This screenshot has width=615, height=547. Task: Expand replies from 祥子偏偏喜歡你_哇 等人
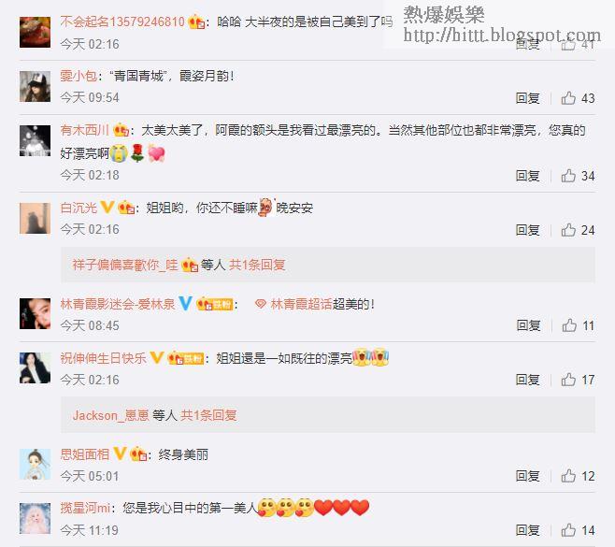[x=179, y=265]
